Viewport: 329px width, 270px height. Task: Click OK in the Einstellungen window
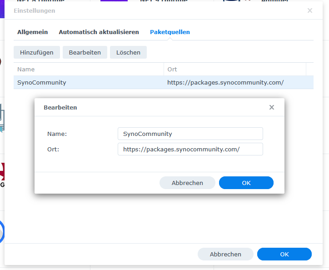(x=284, y=254)
